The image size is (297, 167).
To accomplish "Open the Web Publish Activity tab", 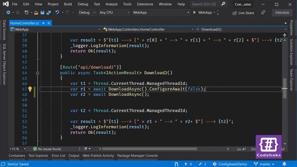I will coord(98,156).
